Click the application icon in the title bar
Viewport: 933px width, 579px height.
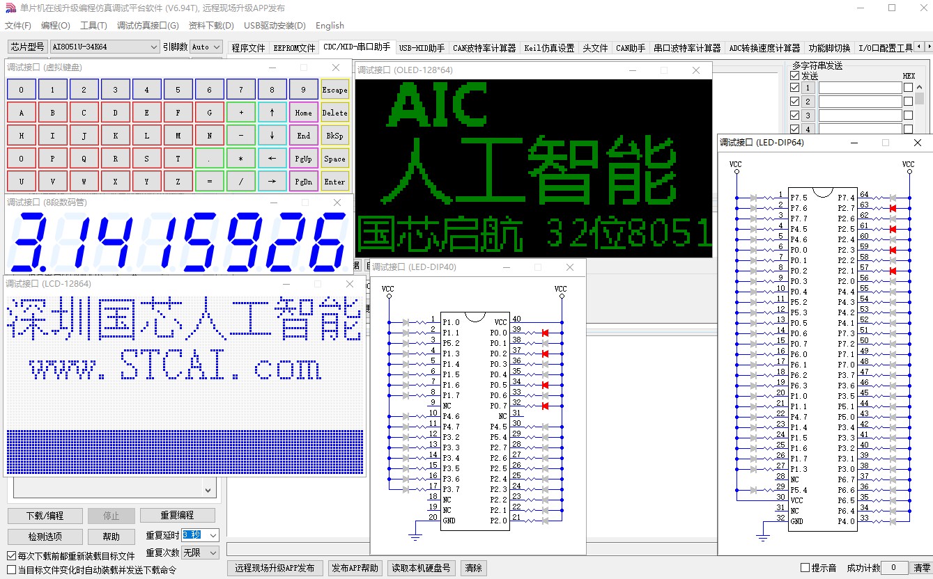pyautogui.click(x=10, y=8)
